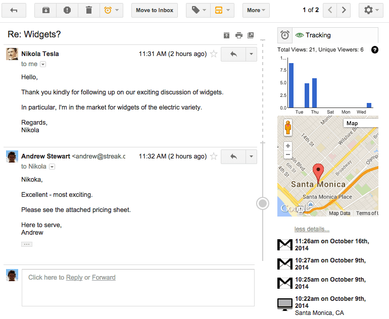Screen dimensions: 389x319
Task: Report spam with the exclamation icon
Action: click(x=67, y=10)
